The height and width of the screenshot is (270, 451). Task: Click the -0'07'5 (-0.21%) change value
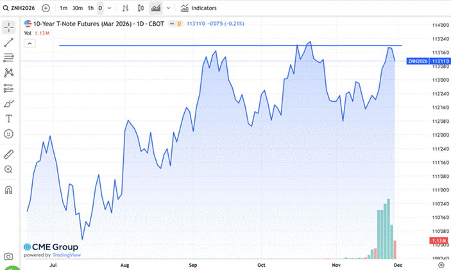tap(226, 24)
